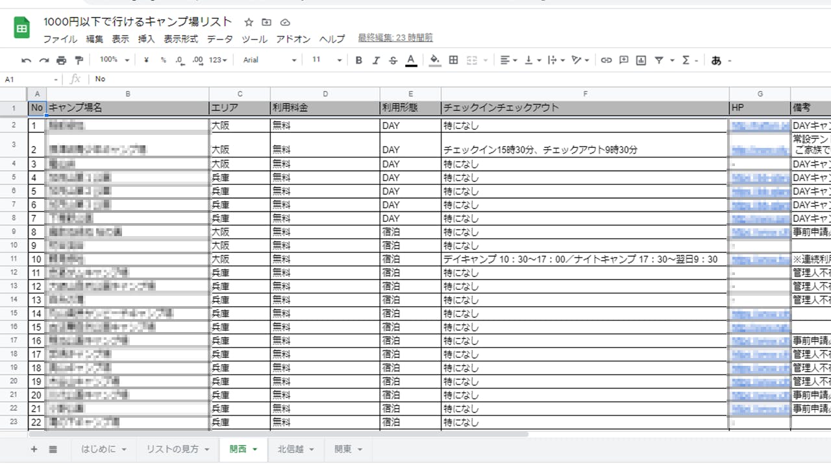831x467 pixels.
Task: Open the 最終編集: 23 時間前 history link
Action: [x=395, y=38]
